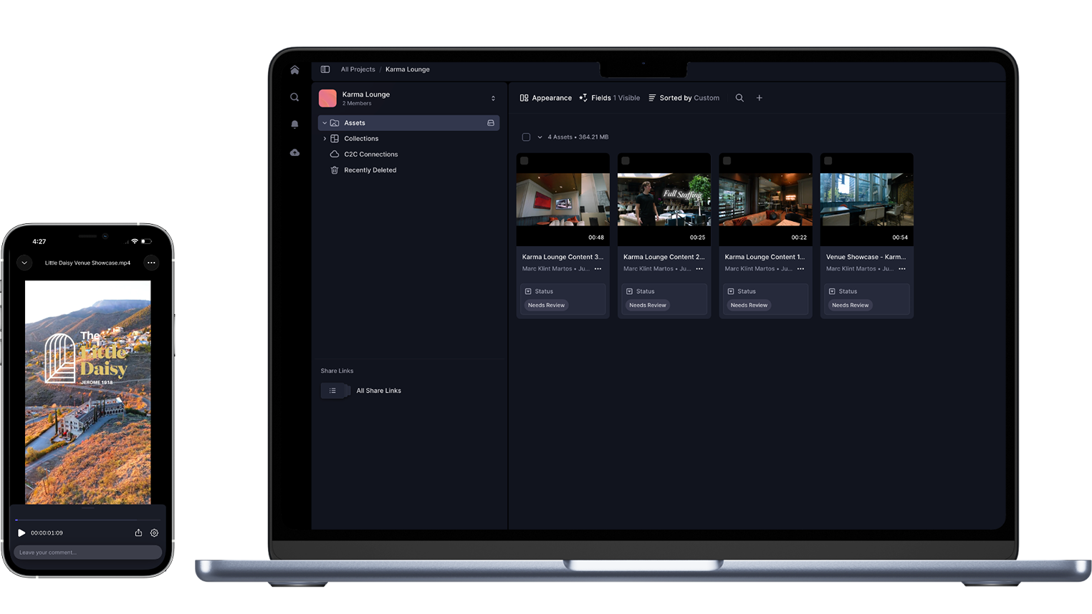This screenshot has width=1092, height=614.
Task: Click the All Share Links list icon
Action: 333,391
